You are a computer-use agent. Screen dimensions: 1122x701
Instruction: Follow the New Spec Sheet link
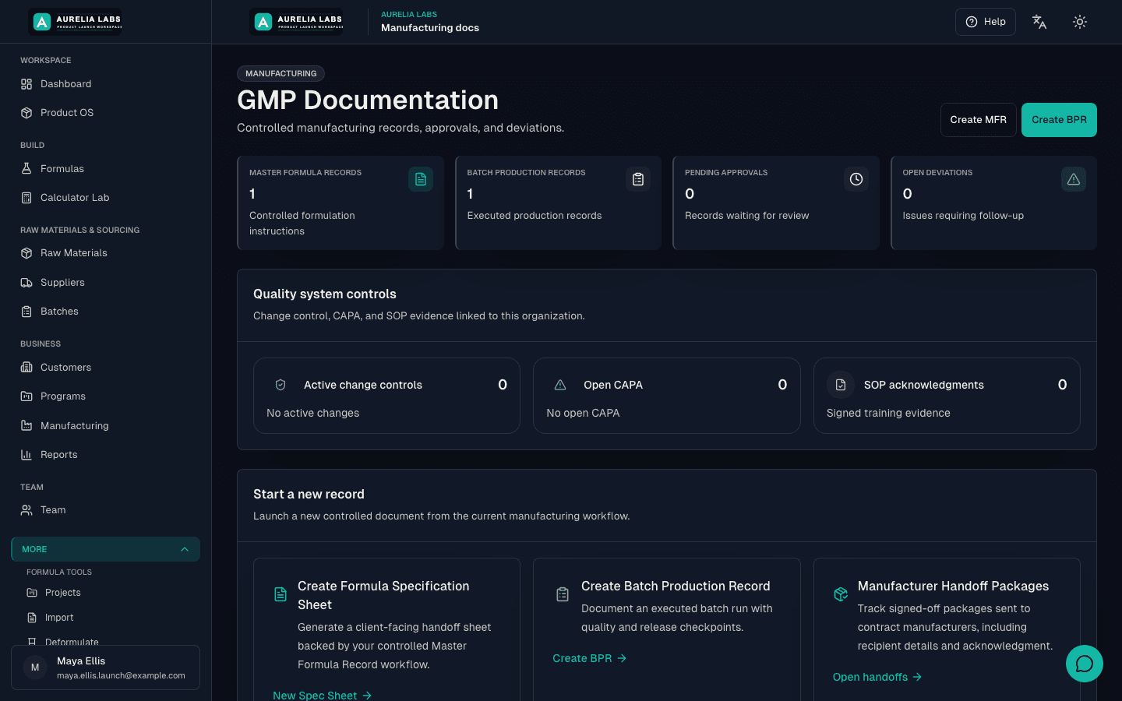click(323, 695)
